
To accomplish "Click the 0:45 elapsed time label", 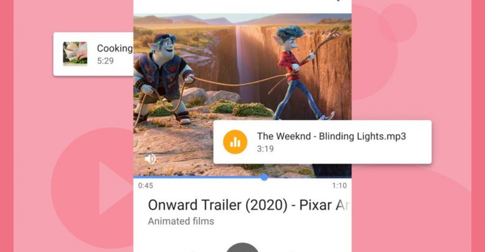I will pyautogui.click(x=145, y=186).
